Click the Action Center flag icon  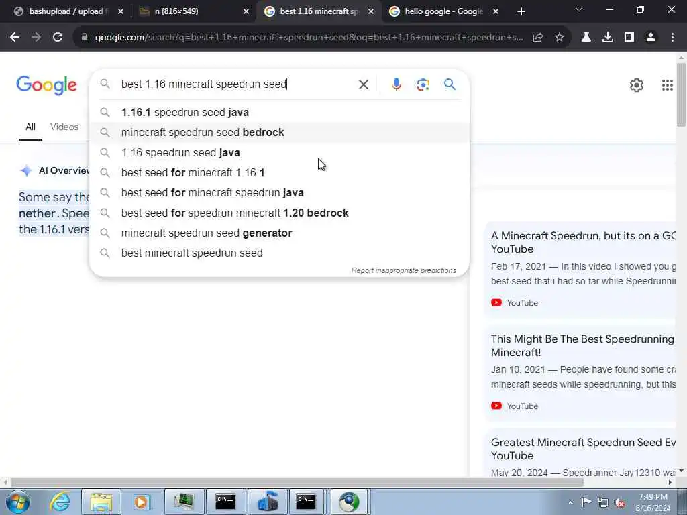(x=586, y=502)
